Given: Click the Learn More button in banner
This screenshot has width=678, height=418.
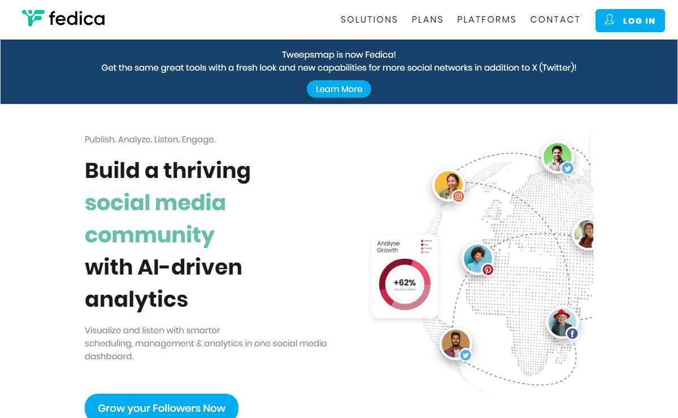Looking at the screenshot, I should coord(339,89).
